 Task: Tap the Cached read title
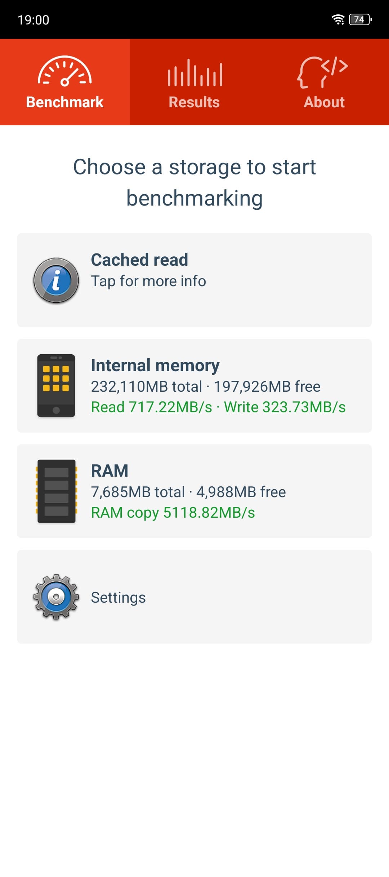click(x=139, y=260)
